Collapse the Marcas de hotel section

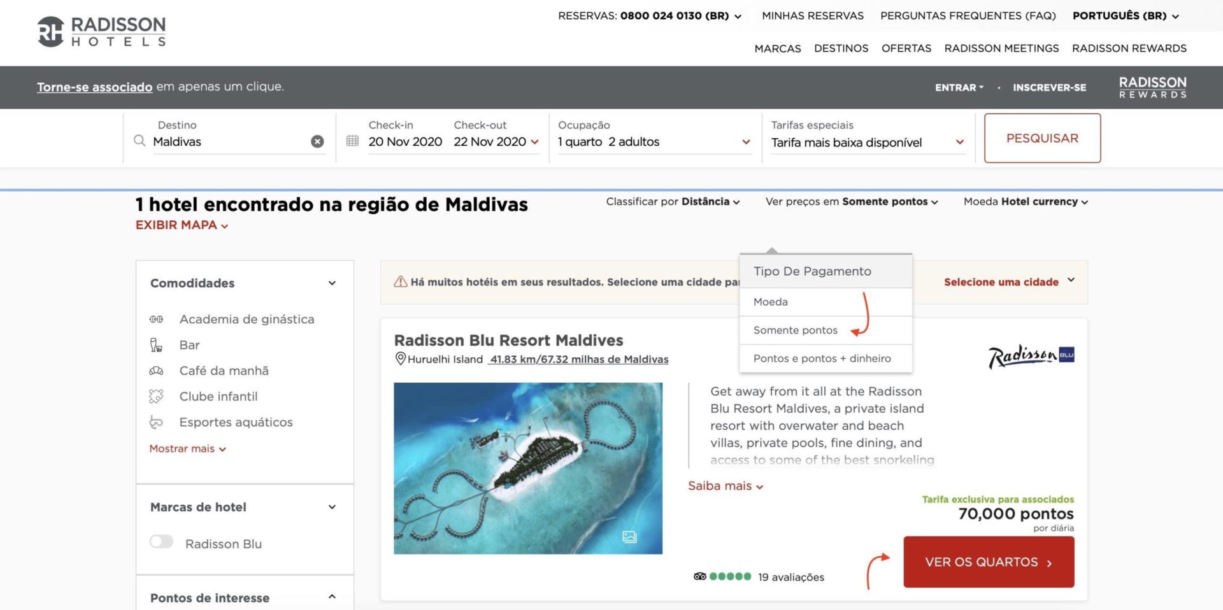(x=332, y=507)
